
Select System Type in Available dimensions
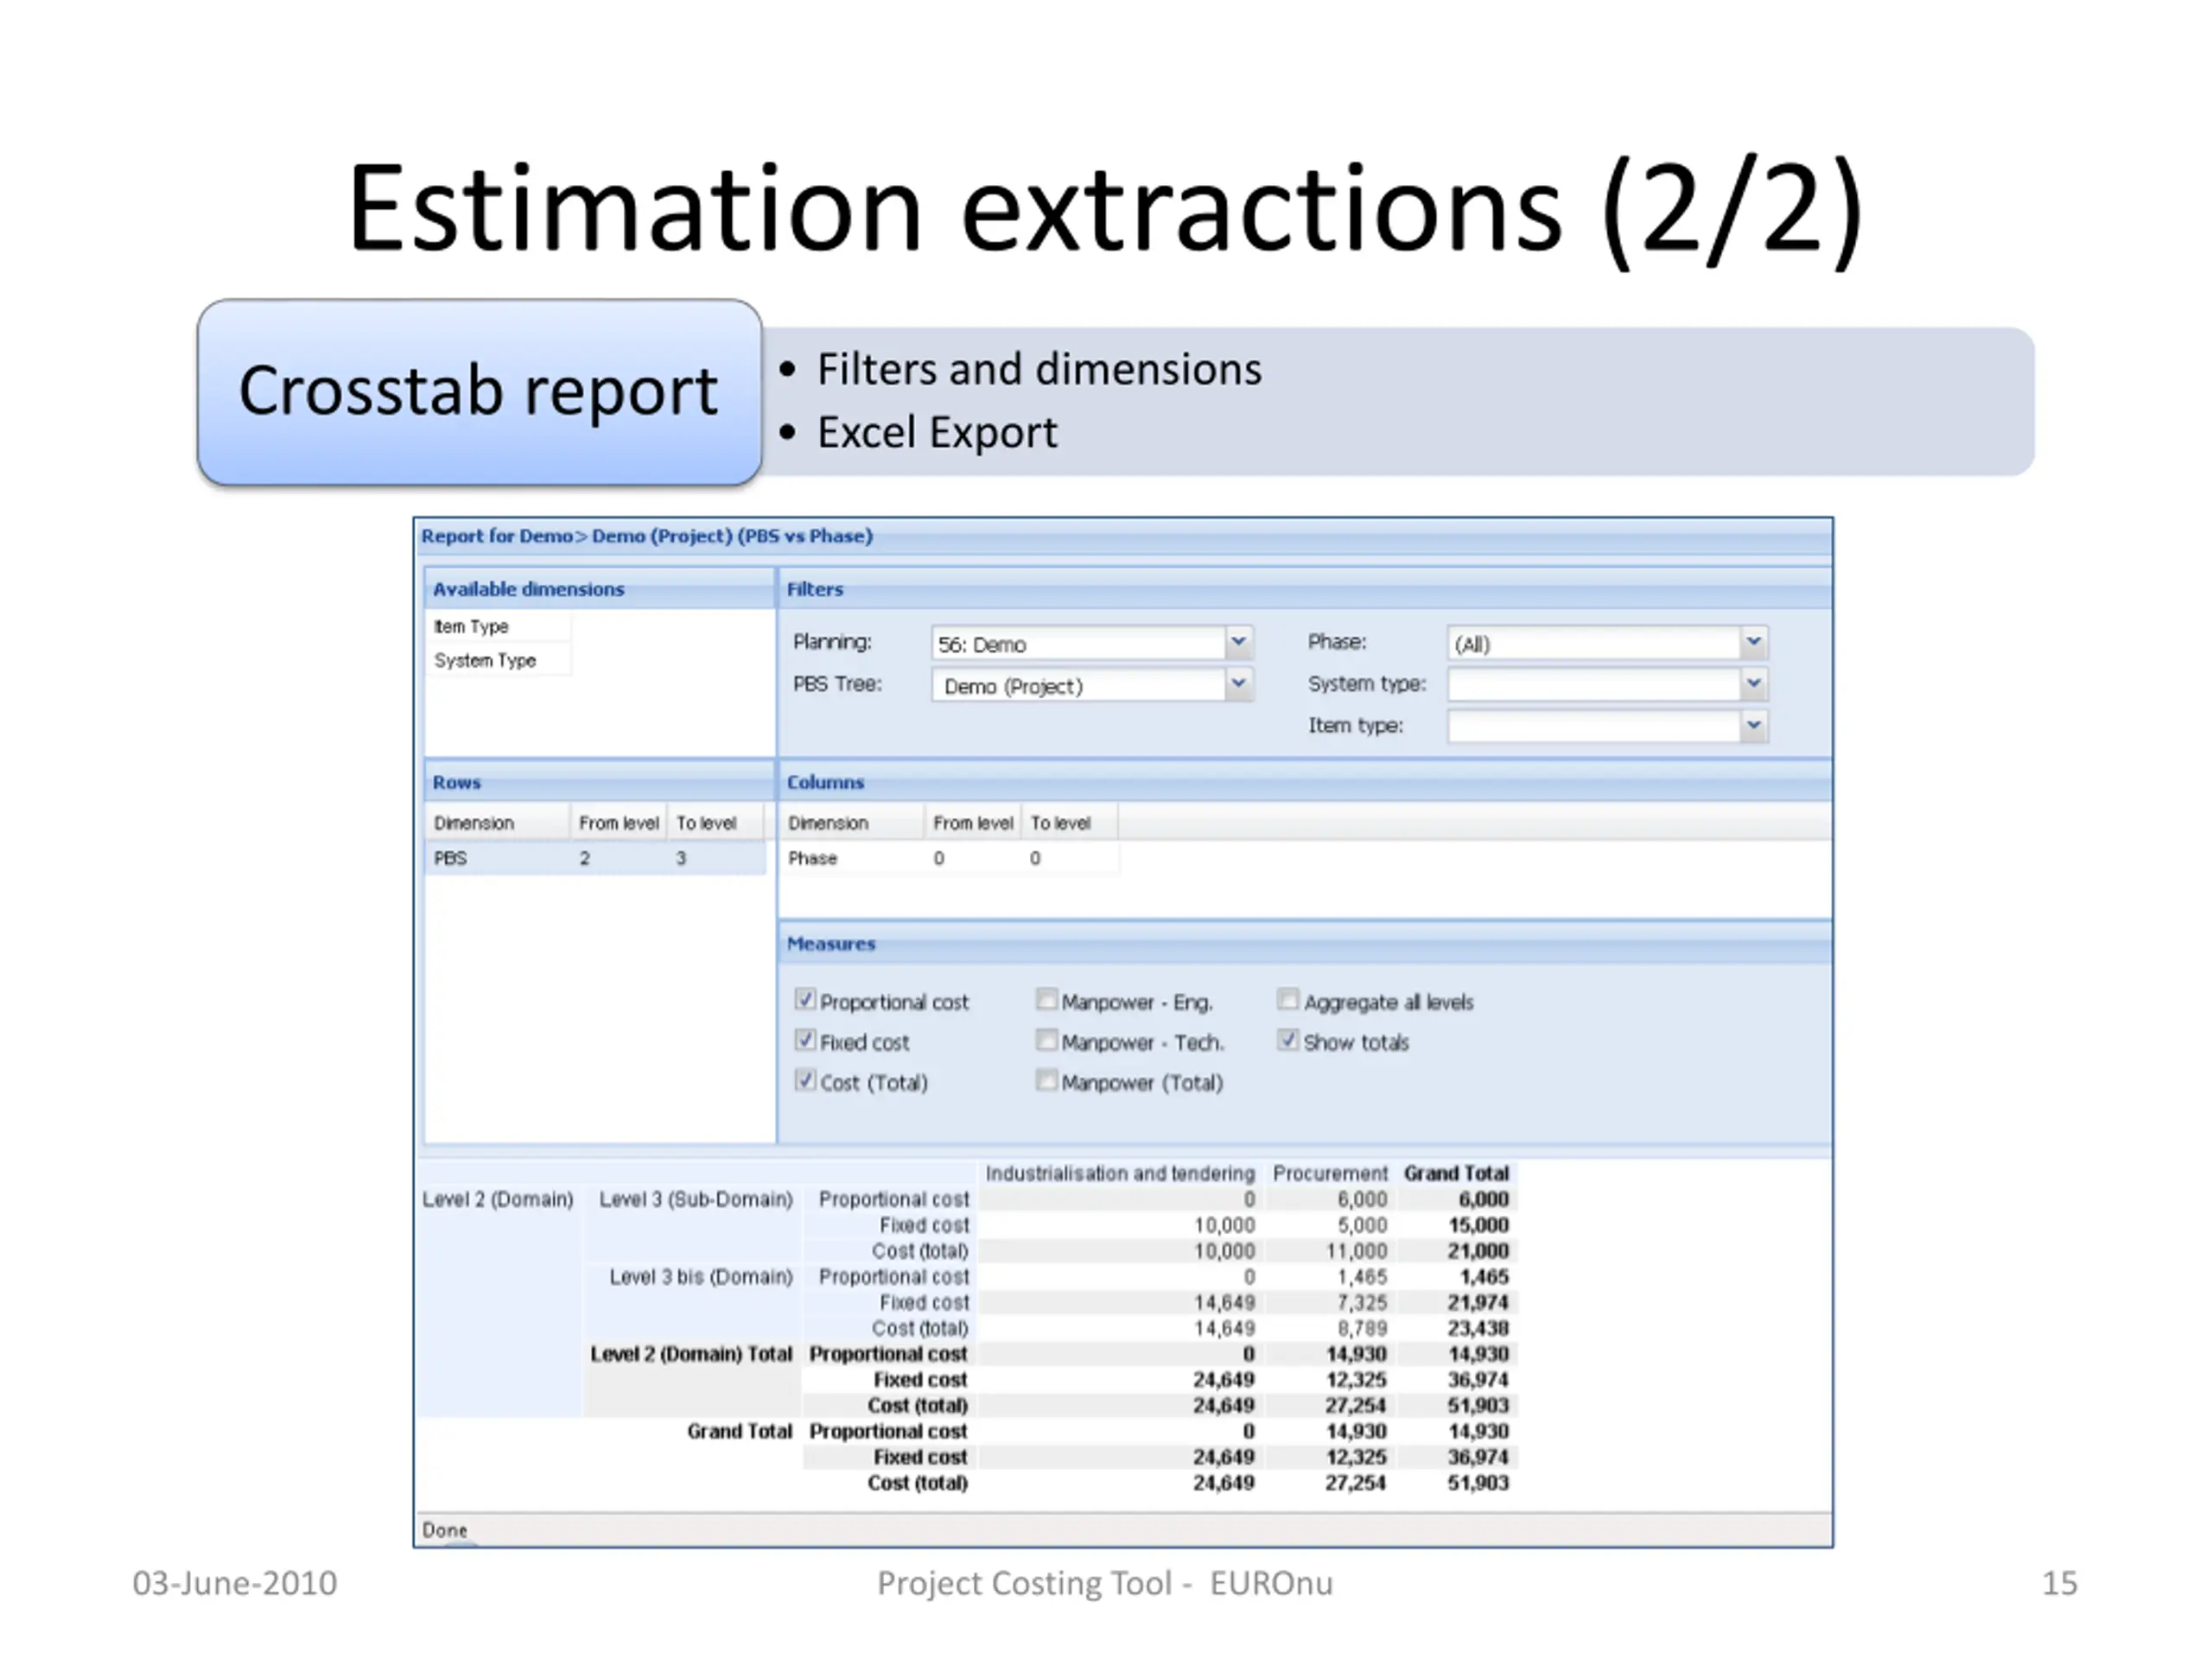(x=485, y=661)
